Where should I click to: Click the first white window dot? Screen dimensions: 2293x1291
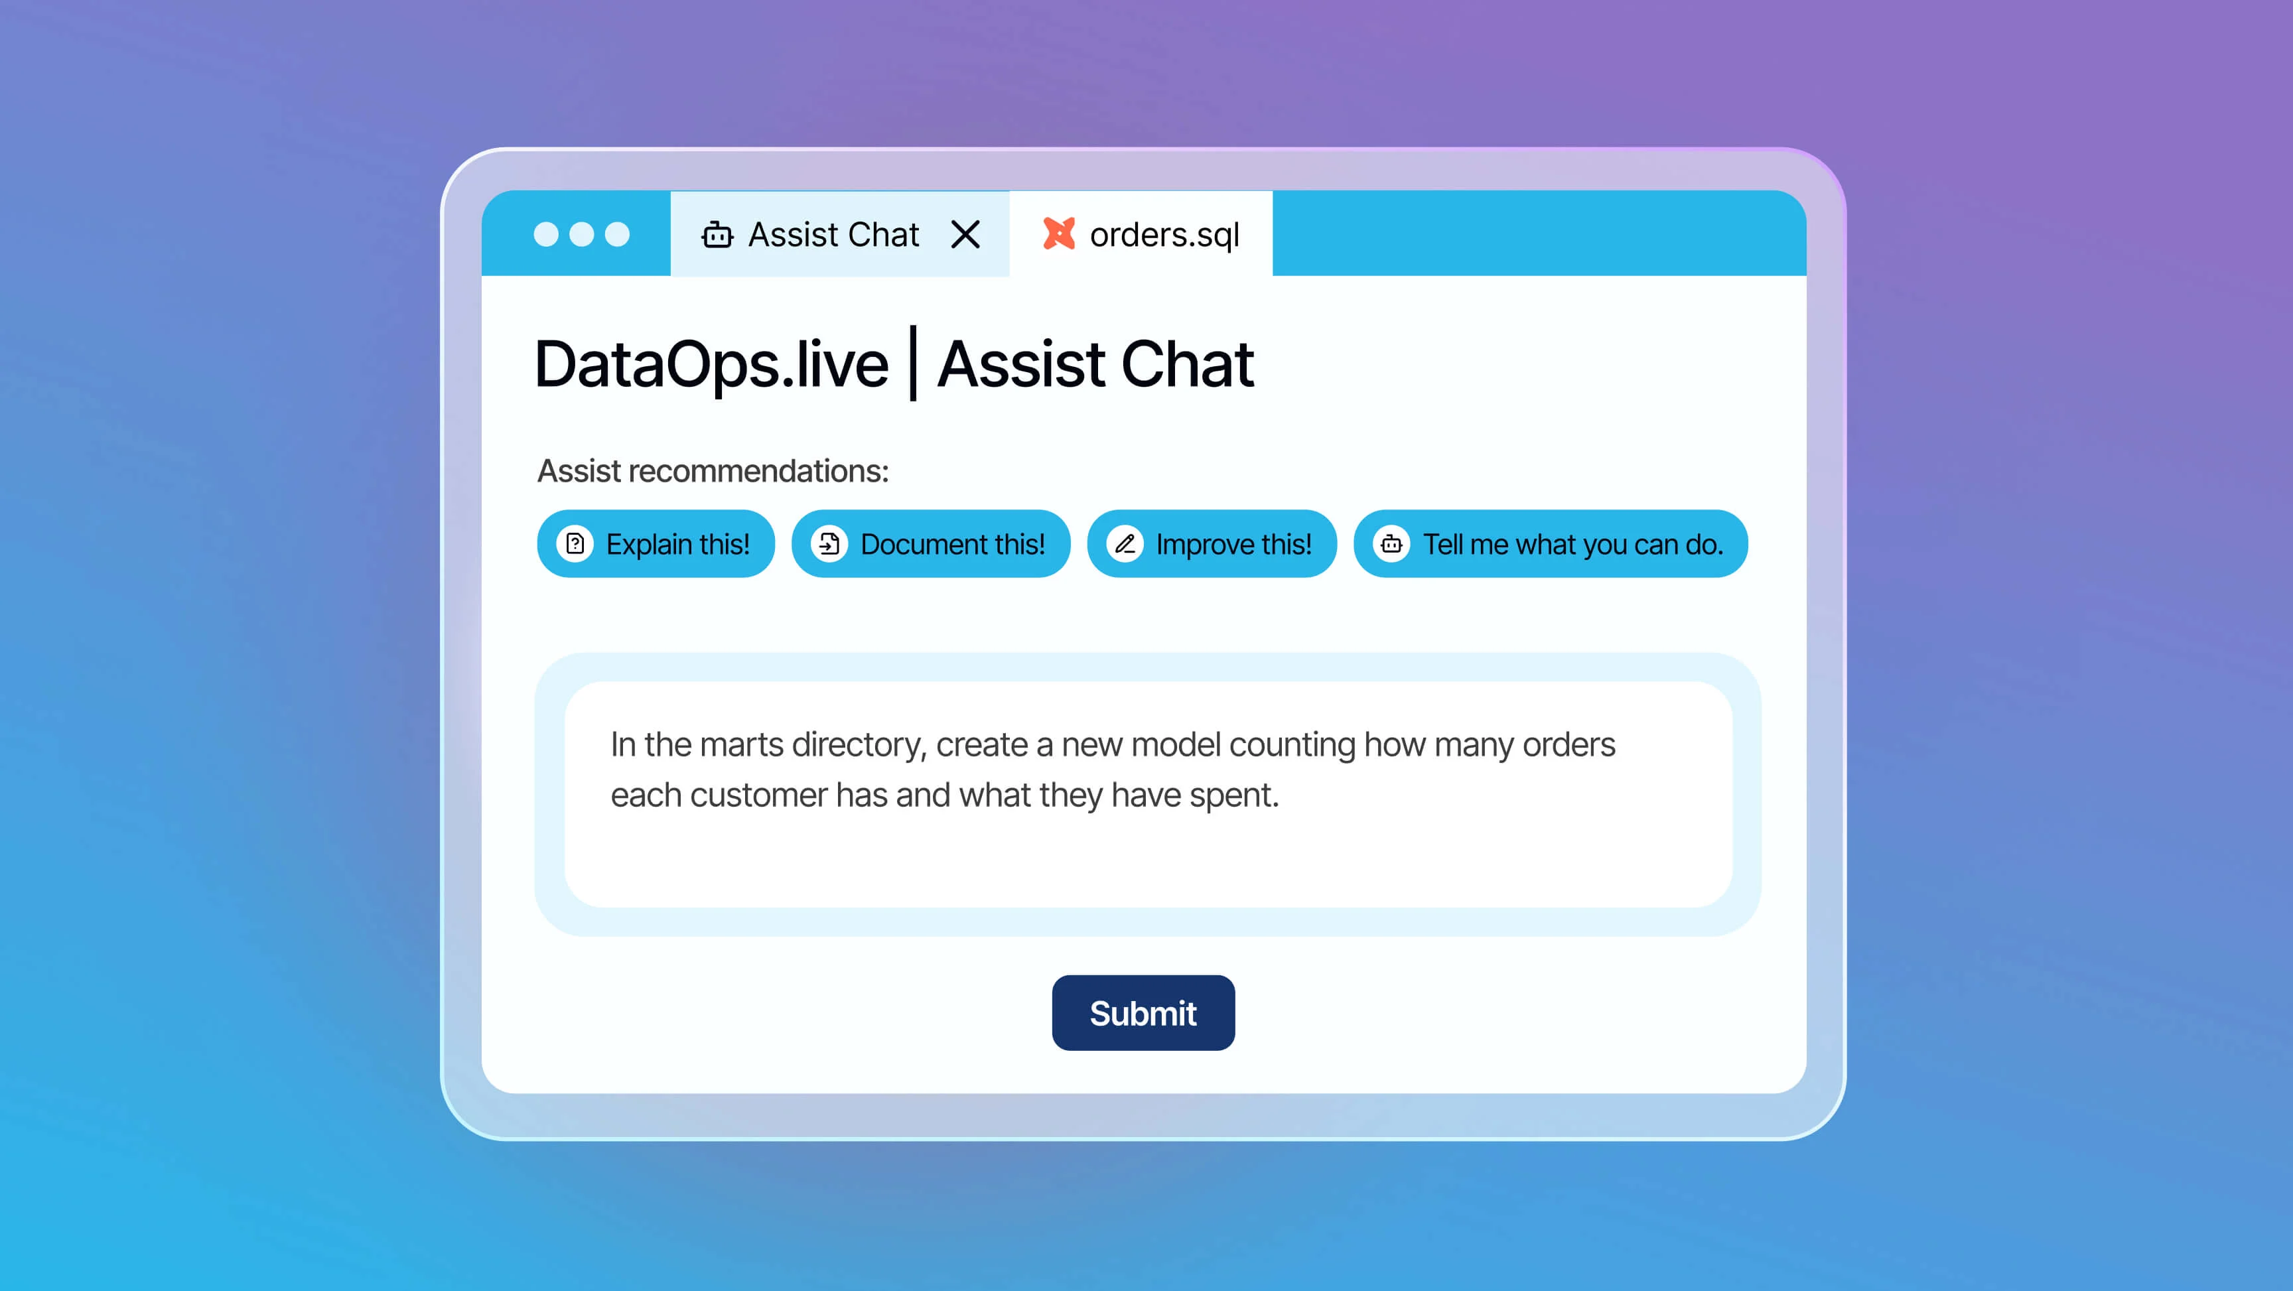(x=545, y=234)
